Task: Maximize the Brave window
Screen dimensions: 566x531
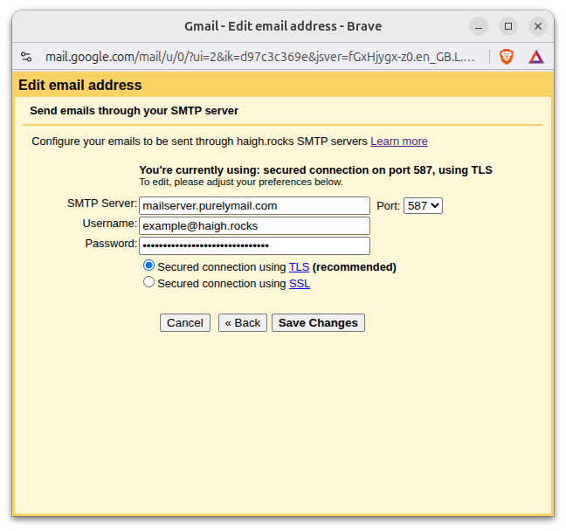Action: [x=508, y=26]
